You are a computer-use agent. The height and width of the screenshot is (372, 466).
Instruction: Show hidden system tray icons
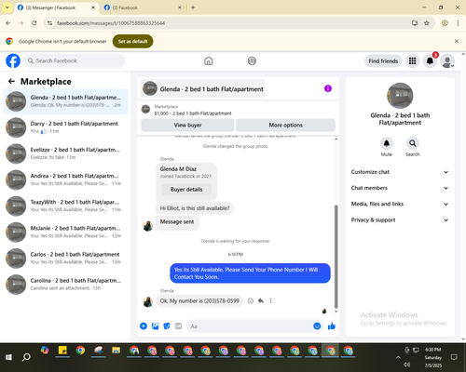(398, 357)
